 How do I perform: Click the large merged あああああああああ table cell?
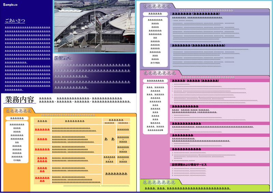coord(116,174)
